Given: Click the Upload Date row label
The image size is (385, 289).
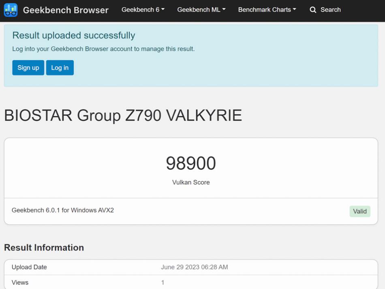Looking at the screenshot, I should tap(29, 267).
